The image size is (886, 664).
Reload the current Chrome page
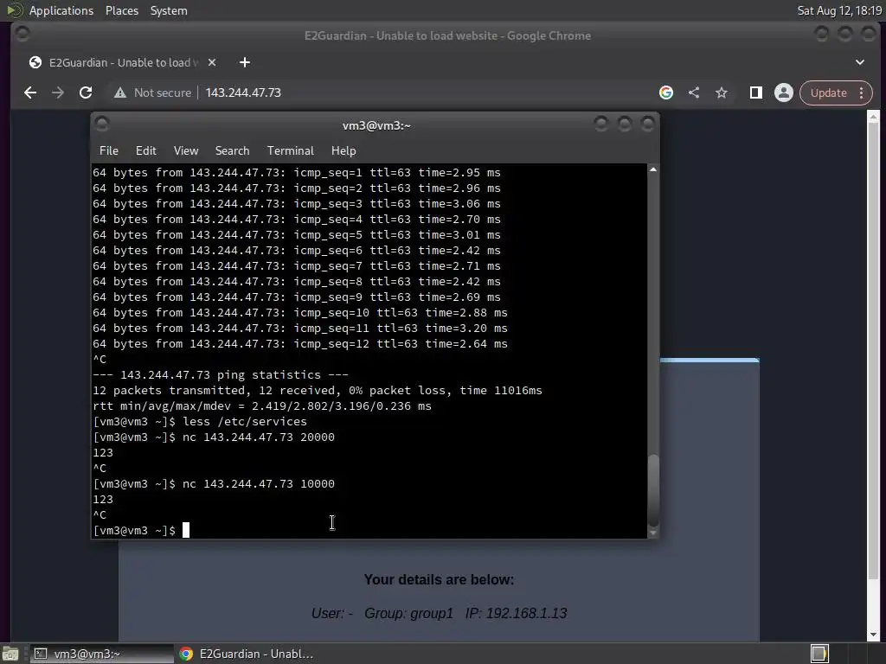pyautogui.click(x=86, y=93)
